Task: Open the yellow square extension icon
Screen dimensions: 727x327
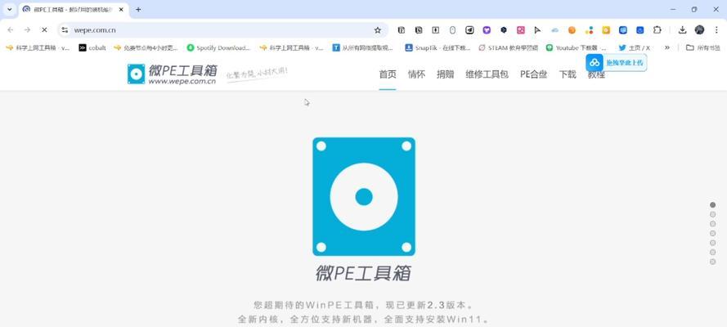Action: pos(606,30)
